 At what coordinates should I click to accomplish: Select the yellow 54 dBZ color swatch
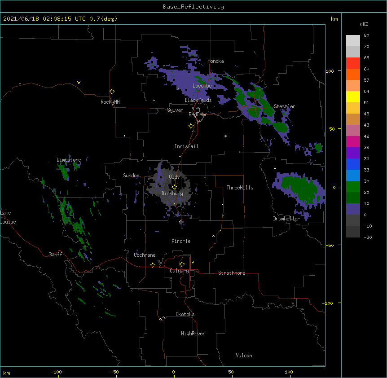click(353, 97)
